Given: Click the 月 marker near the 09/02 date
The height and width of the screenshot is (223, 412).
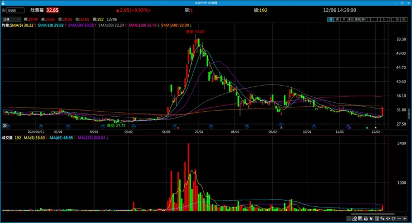Looking at the screenshot, I should (281, 125).
